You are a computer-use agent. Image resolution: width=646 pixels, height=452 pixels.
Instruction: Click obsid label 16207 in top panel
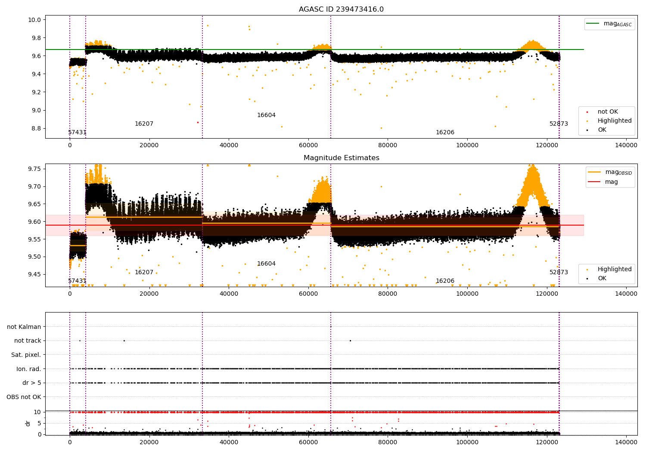tap(144, 124)
